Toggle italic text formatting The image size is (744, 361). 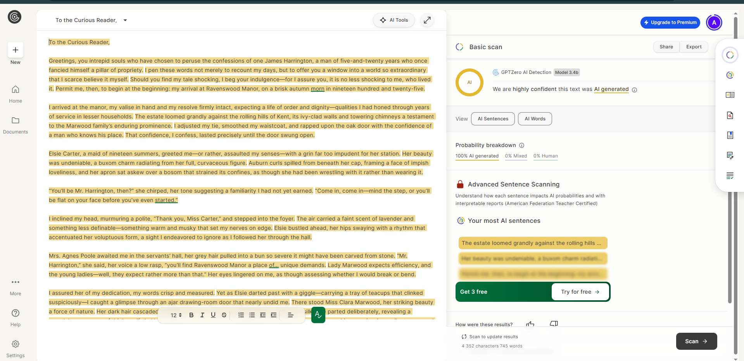tap(202, 315)
